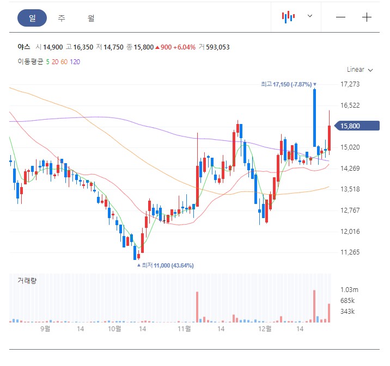Click the volume value 593,053
The image size is (390, 366).
[x=218, y=47]
